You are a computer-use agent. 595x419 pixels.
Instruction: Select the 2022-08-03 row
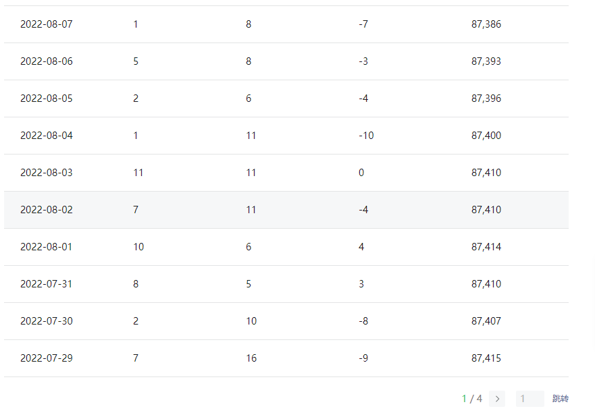286,173
